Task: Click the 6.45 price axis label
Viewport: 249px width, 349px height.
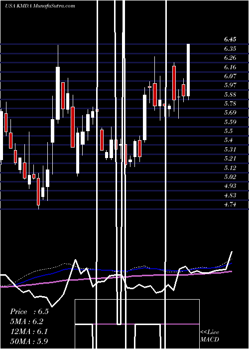Action: coord(230,39)
